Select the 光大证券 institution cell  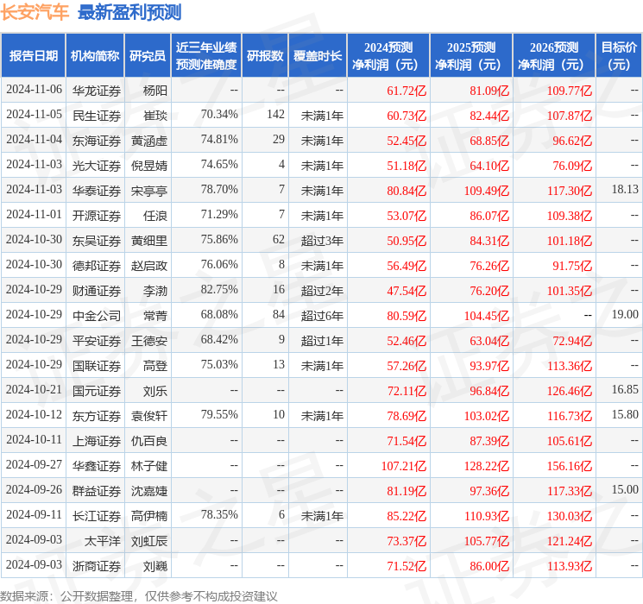(97, 166)
